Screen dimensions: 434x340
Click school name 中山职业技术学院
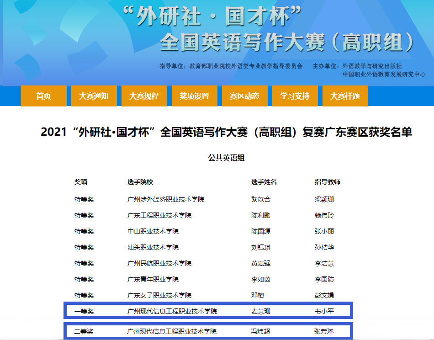tap(153, 232)
